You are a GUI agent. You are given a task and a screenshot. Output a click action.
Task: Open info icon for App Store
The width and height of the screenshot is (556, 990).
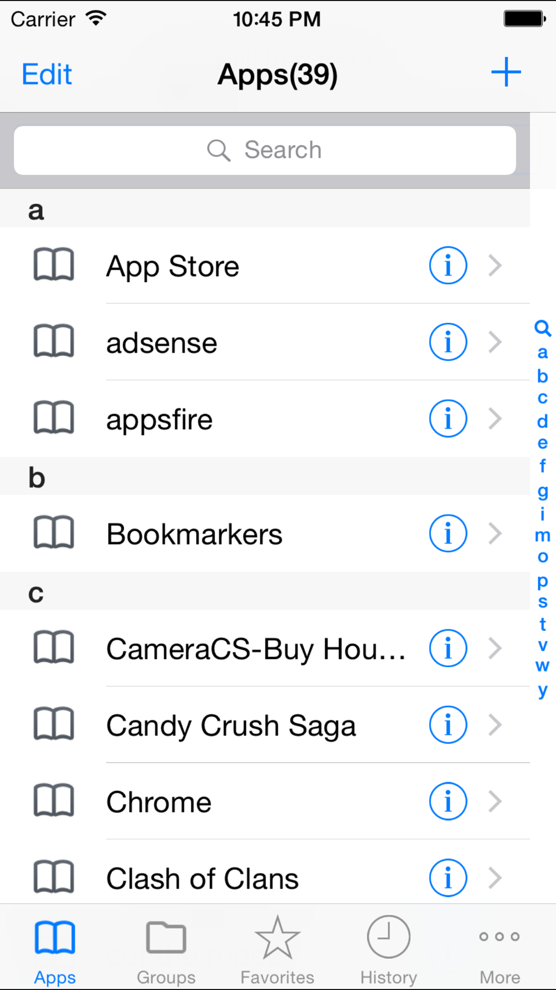click(x=448, y=266)
